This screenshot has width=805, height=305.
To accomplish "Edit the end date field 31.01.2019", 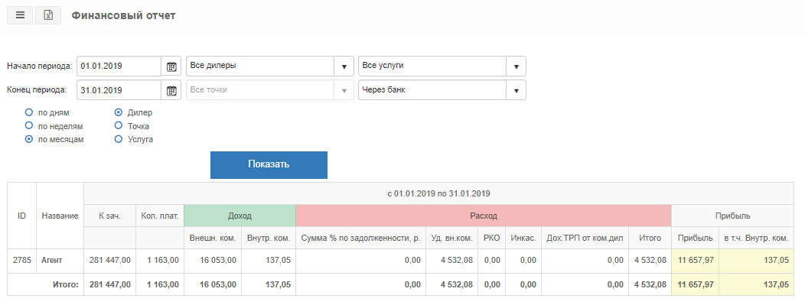I will point(119,90).
